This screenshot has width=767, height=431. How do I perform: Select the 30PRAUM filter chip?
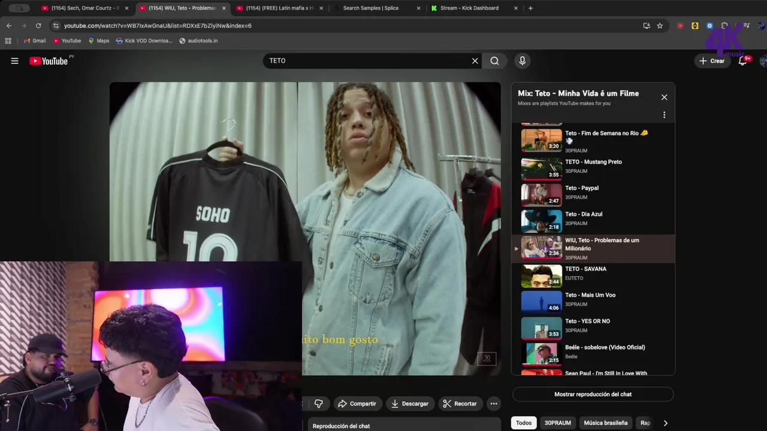click(557, 423)
